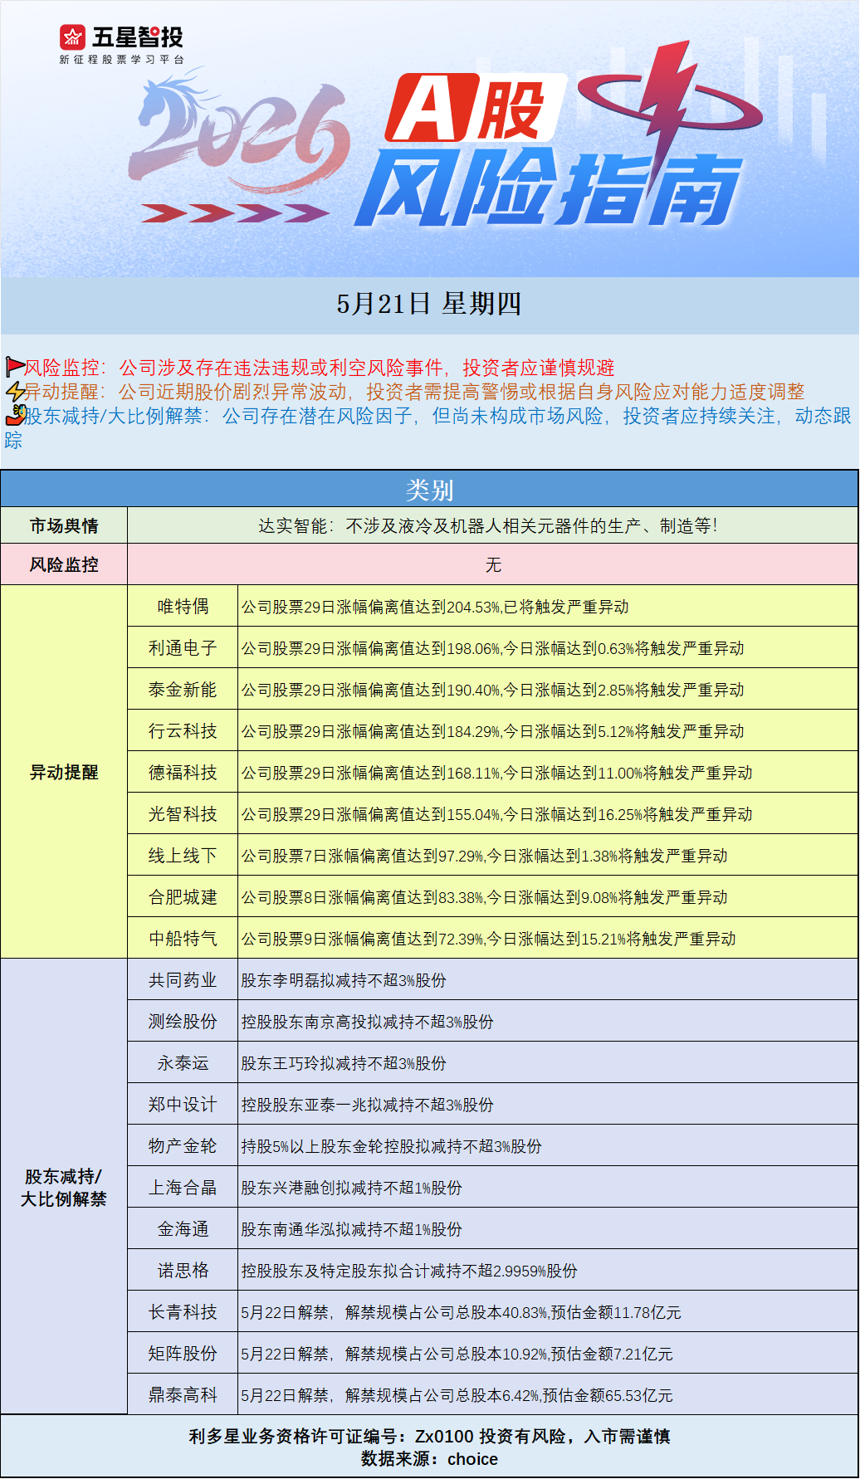The width and height of the screenshot is (860, 1479).
Task: Click stock name 郑中设计
Action: (x=183, y=1104)
